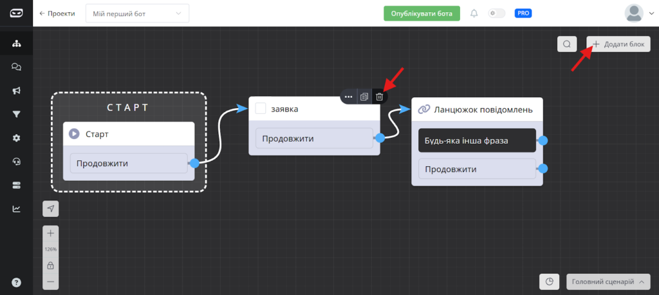Screen dimensions: 659x295
Task: Open the broadcast megaphone icon in sidebar
Action: tap(16, 91)
